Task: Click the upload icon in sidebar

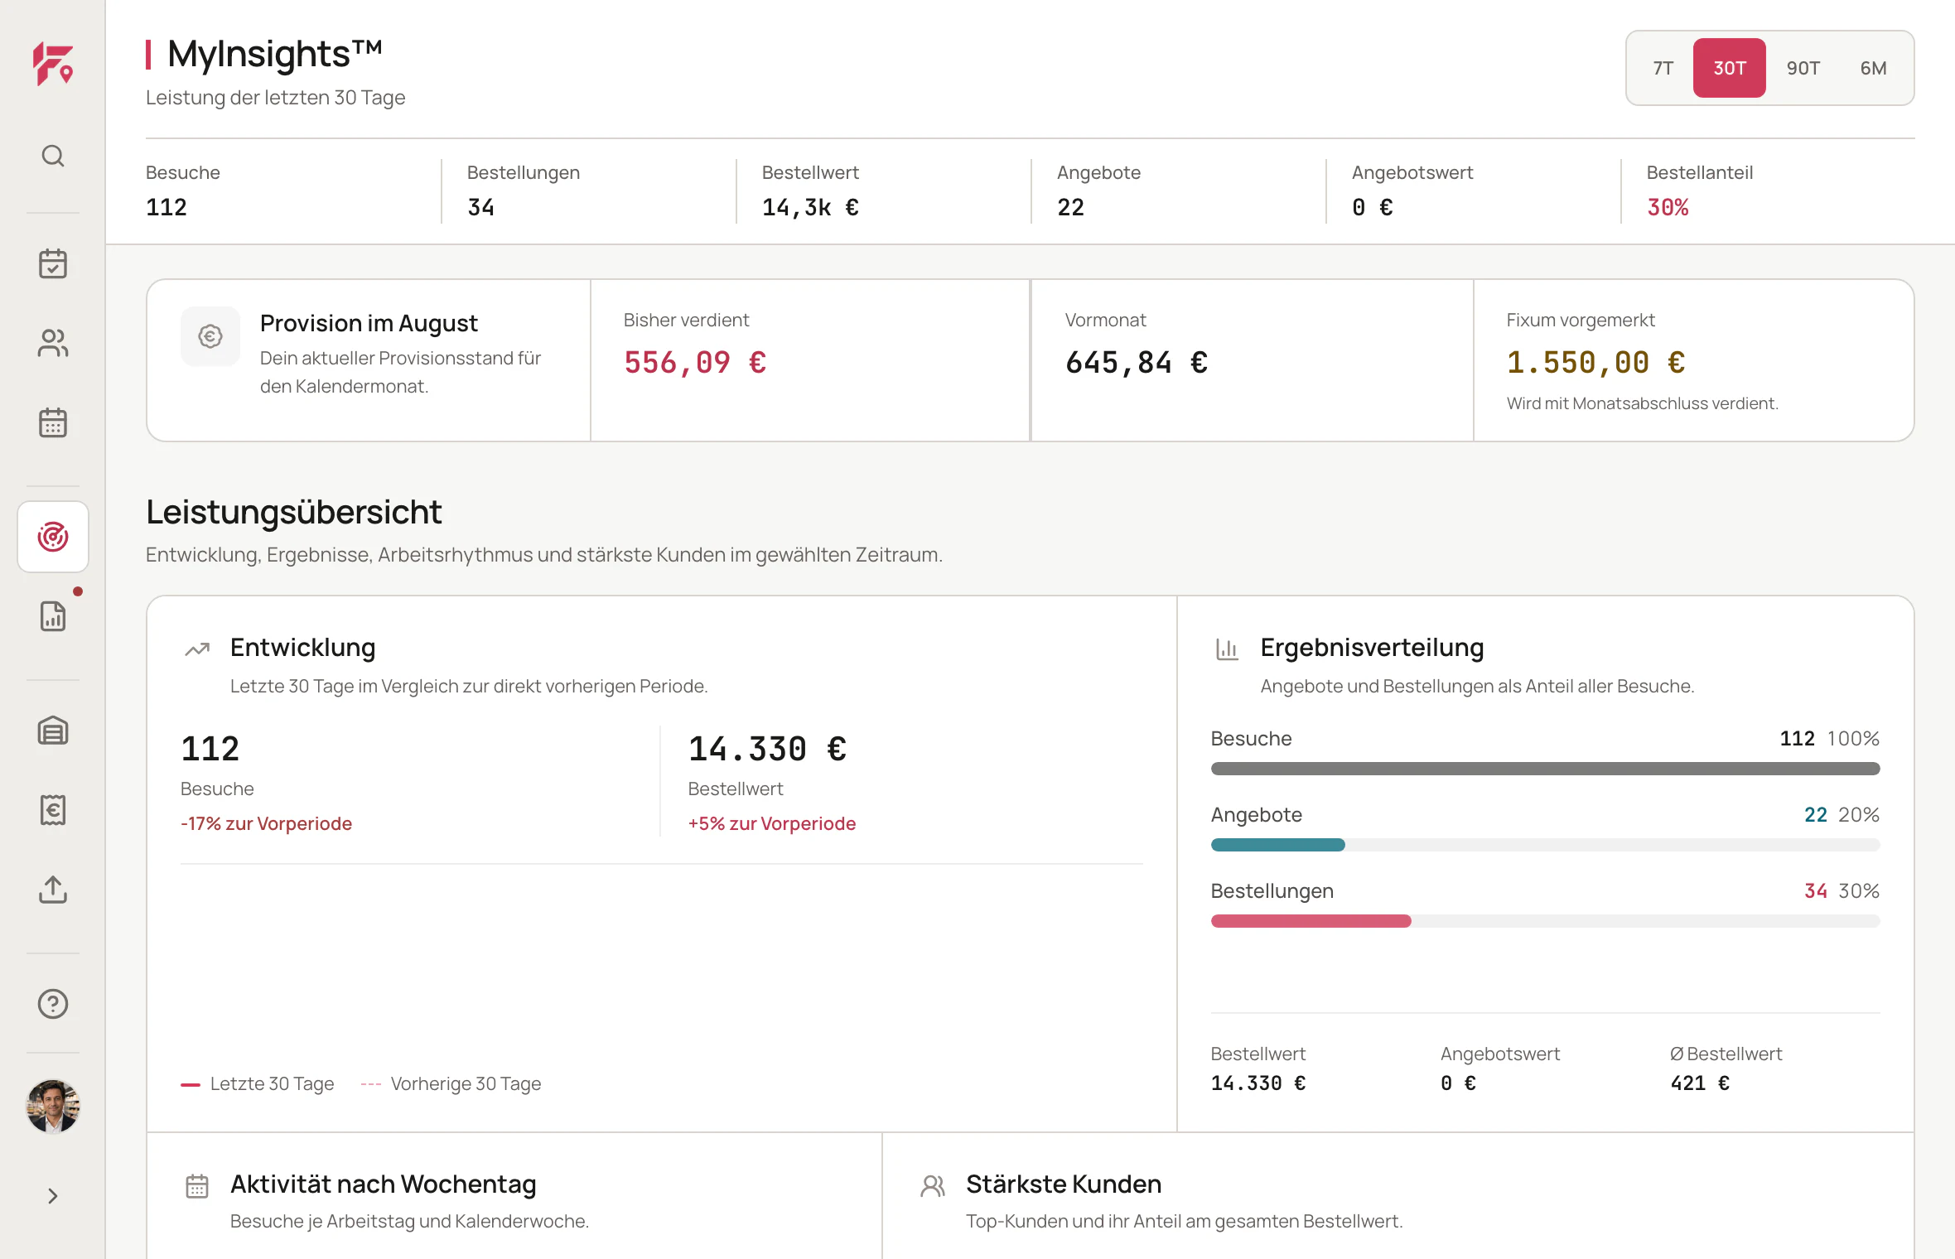Action: [x=53, y=890]
